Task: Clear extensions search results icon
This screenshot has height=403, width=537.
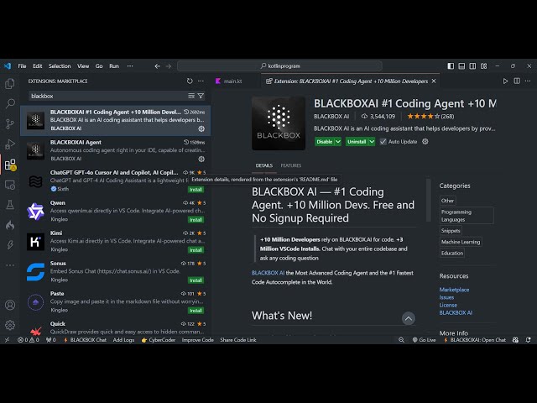Action: [190, 96]
